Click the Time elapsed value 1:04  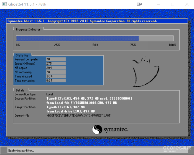56,76
